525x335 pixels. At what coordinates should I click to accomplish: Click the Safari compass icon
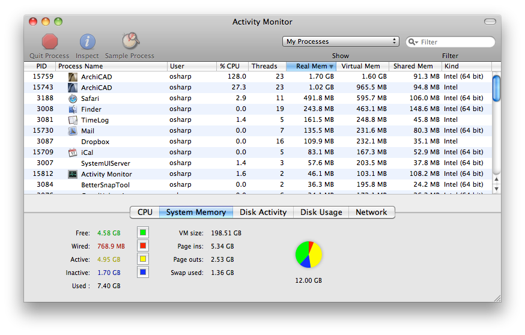pyautogui.click(x=73, y=98)
